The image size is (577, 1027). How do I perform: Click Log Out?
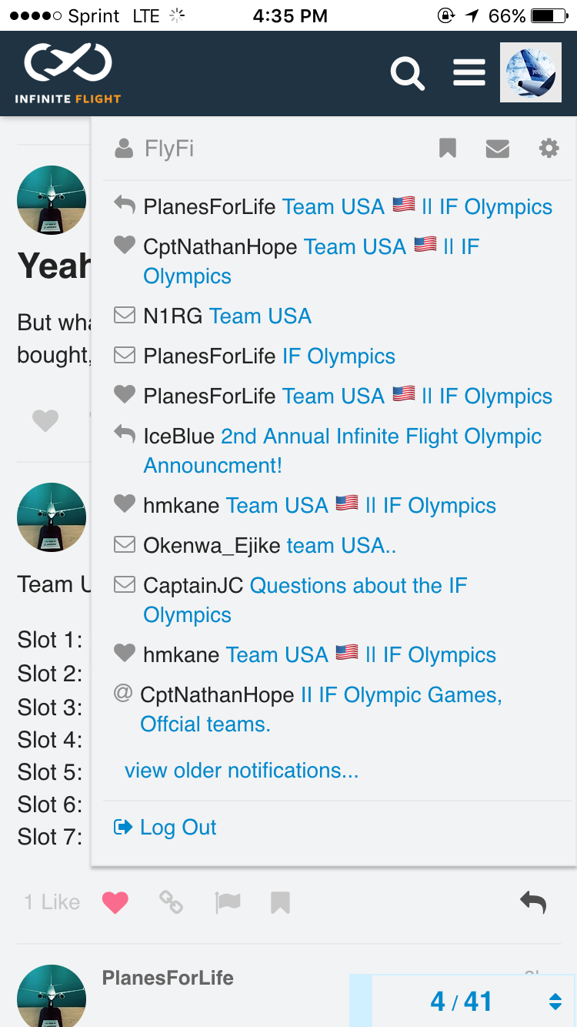click(x=178, y=828)
